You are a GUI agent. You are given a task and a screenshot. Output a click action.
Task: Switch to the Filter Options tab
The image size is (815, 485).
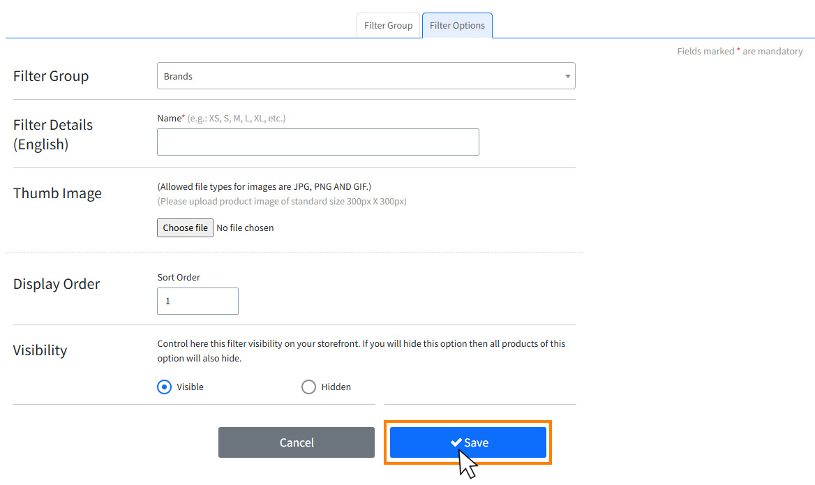pyautogui.click(x=457, y=25)
